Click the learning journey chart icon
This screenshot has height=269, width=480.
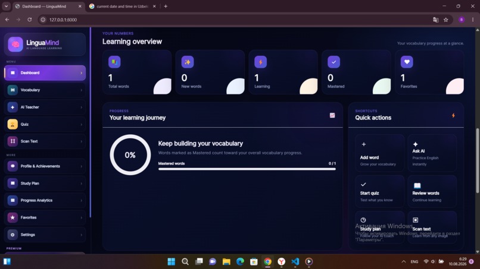[x=332, y=115]
